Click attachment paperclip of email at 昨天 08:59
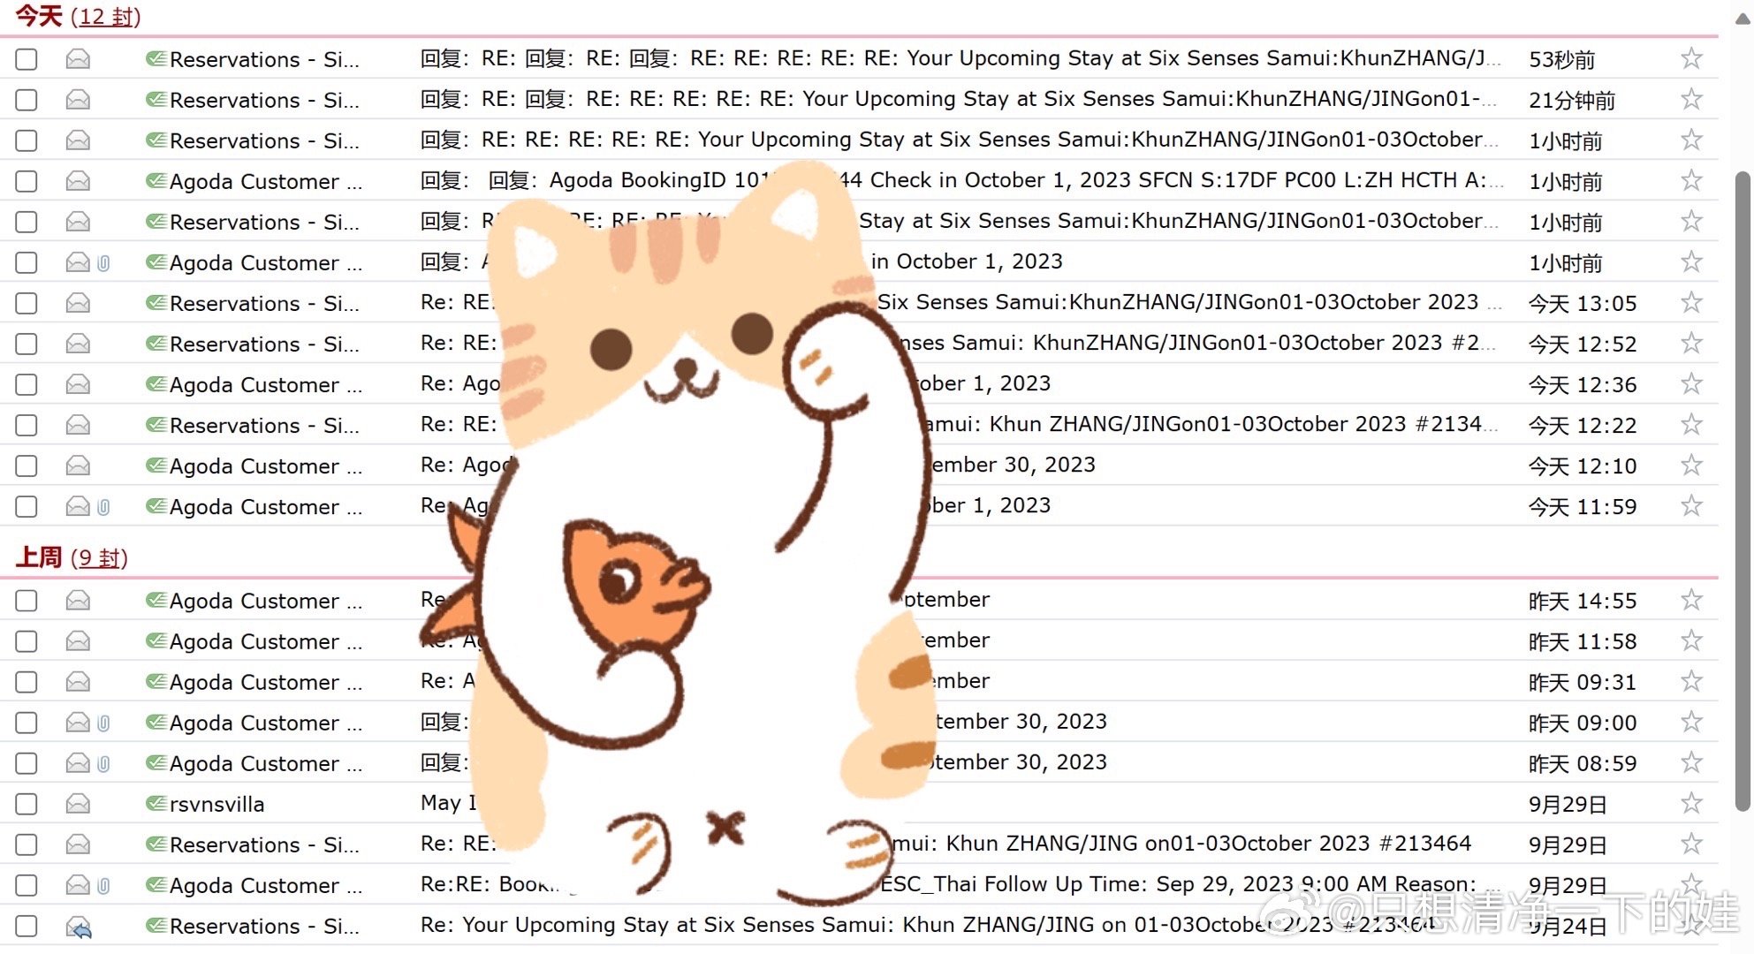Viewport: 1754px width, 954px height. pyautogui.click(x=103, y=764)
